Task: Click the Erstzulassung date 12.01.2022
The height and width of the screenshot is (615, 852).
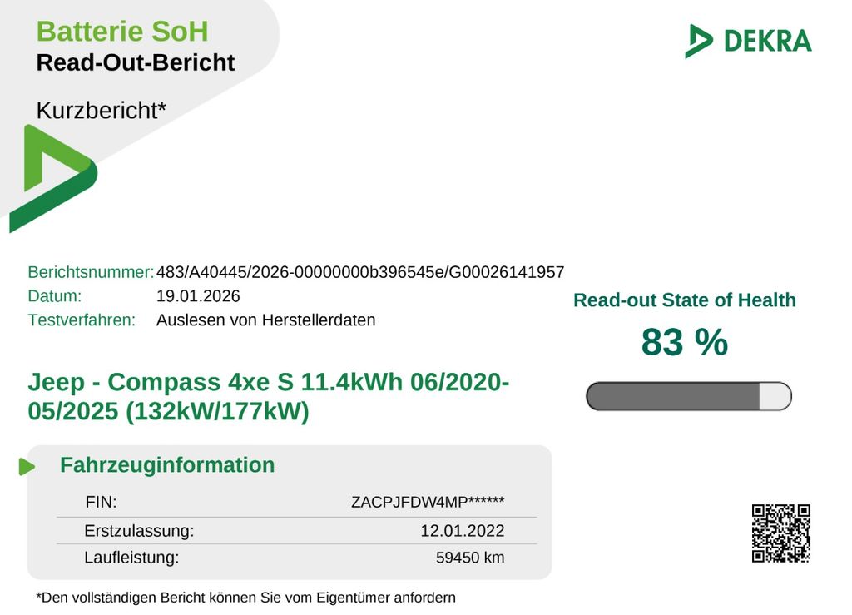Action: (x=462, y=531)
